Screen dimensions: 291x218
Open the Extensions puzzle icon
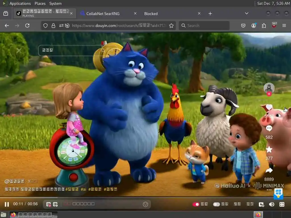coord(264,26)
